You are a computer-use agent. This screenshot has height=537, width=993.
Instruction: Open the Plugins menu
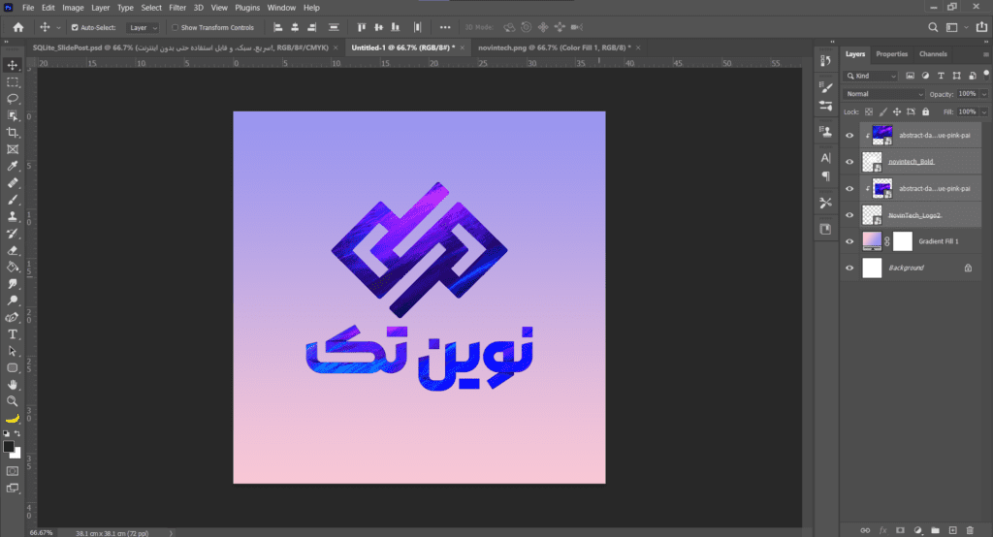click(247, 8)
